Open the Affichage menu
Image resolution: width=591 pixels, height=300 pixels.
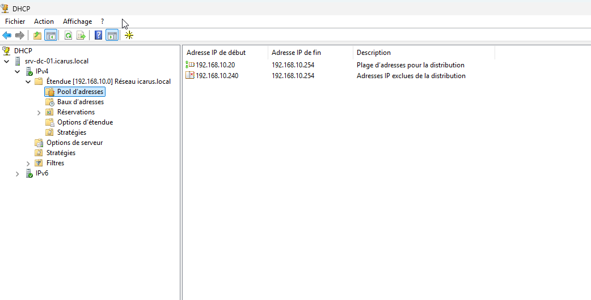(77, 22)
